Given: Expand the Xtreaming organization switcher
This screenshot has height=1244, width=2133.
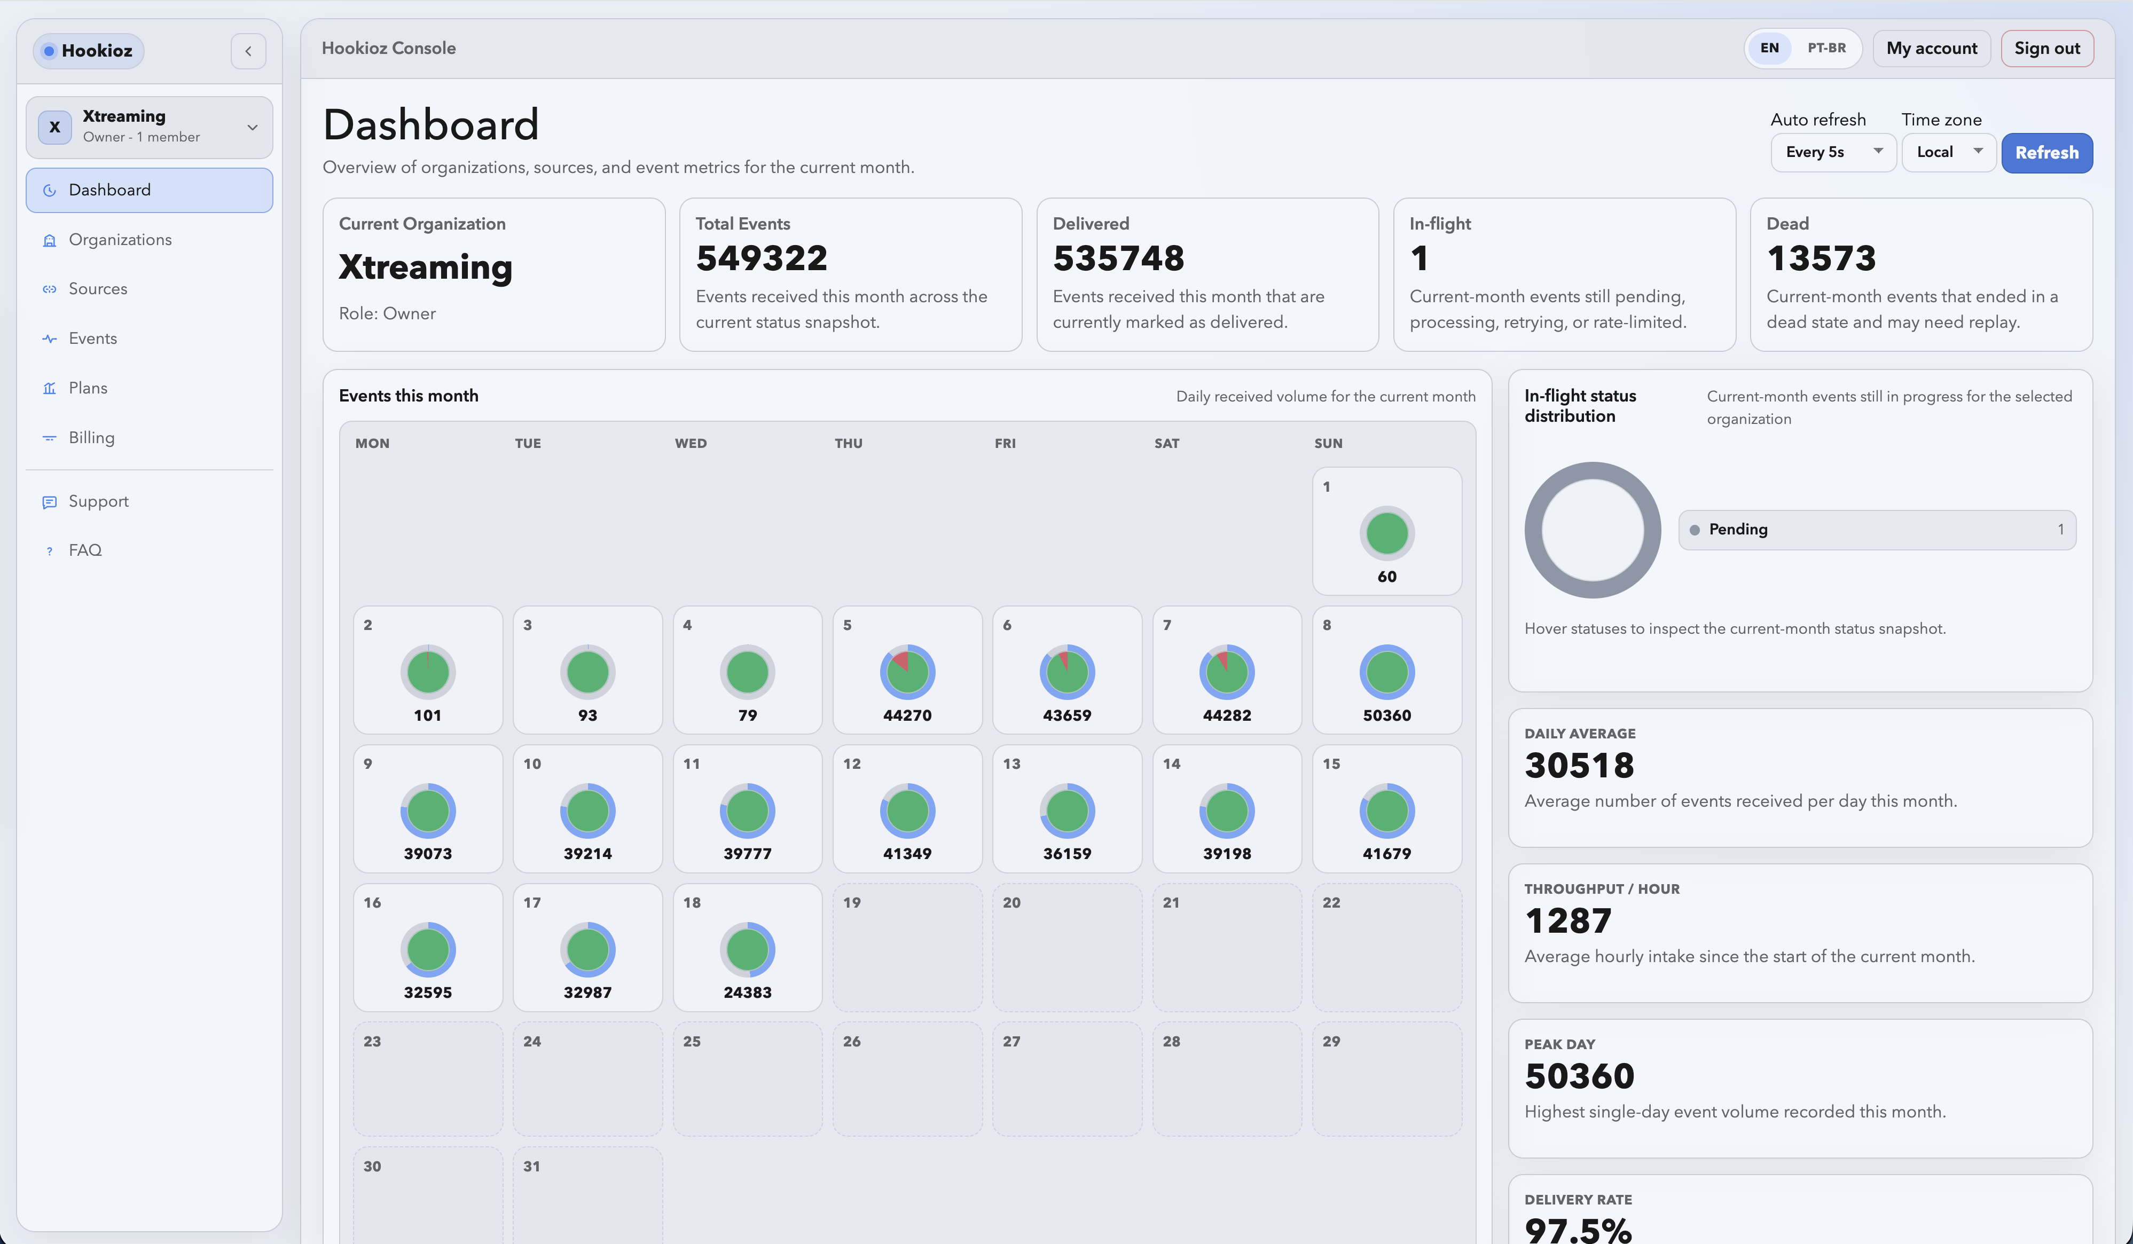Looking at the screenshot, I should (x=149, y=127).
